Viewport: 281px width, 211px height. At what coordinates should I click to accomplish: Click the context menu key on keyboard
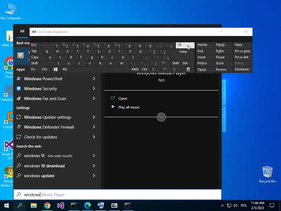[x=188, y=70]
